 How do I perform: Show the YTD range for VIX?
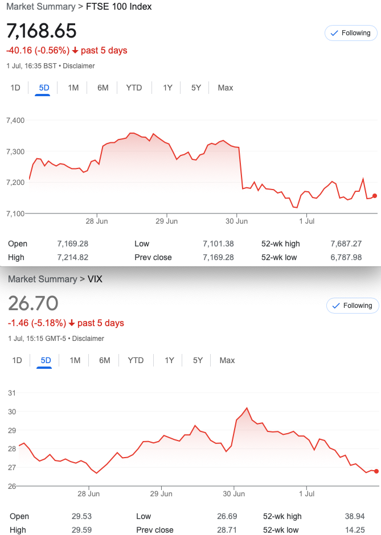click(x=136, y=361)
